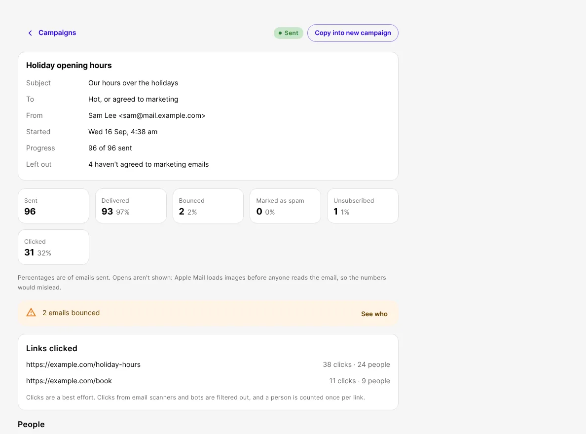Click the 'Started' field label

38,132
